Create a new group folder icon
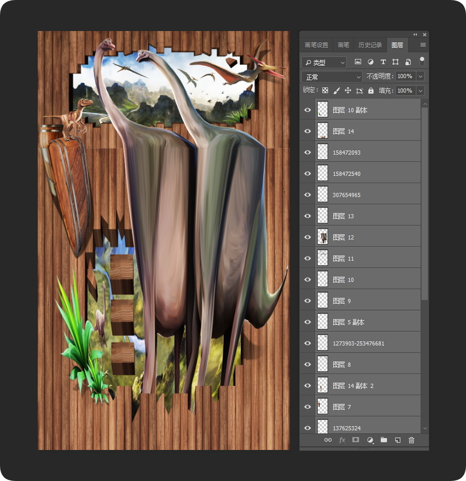This screenshot has width=466, height=481. tap(384, 440)
